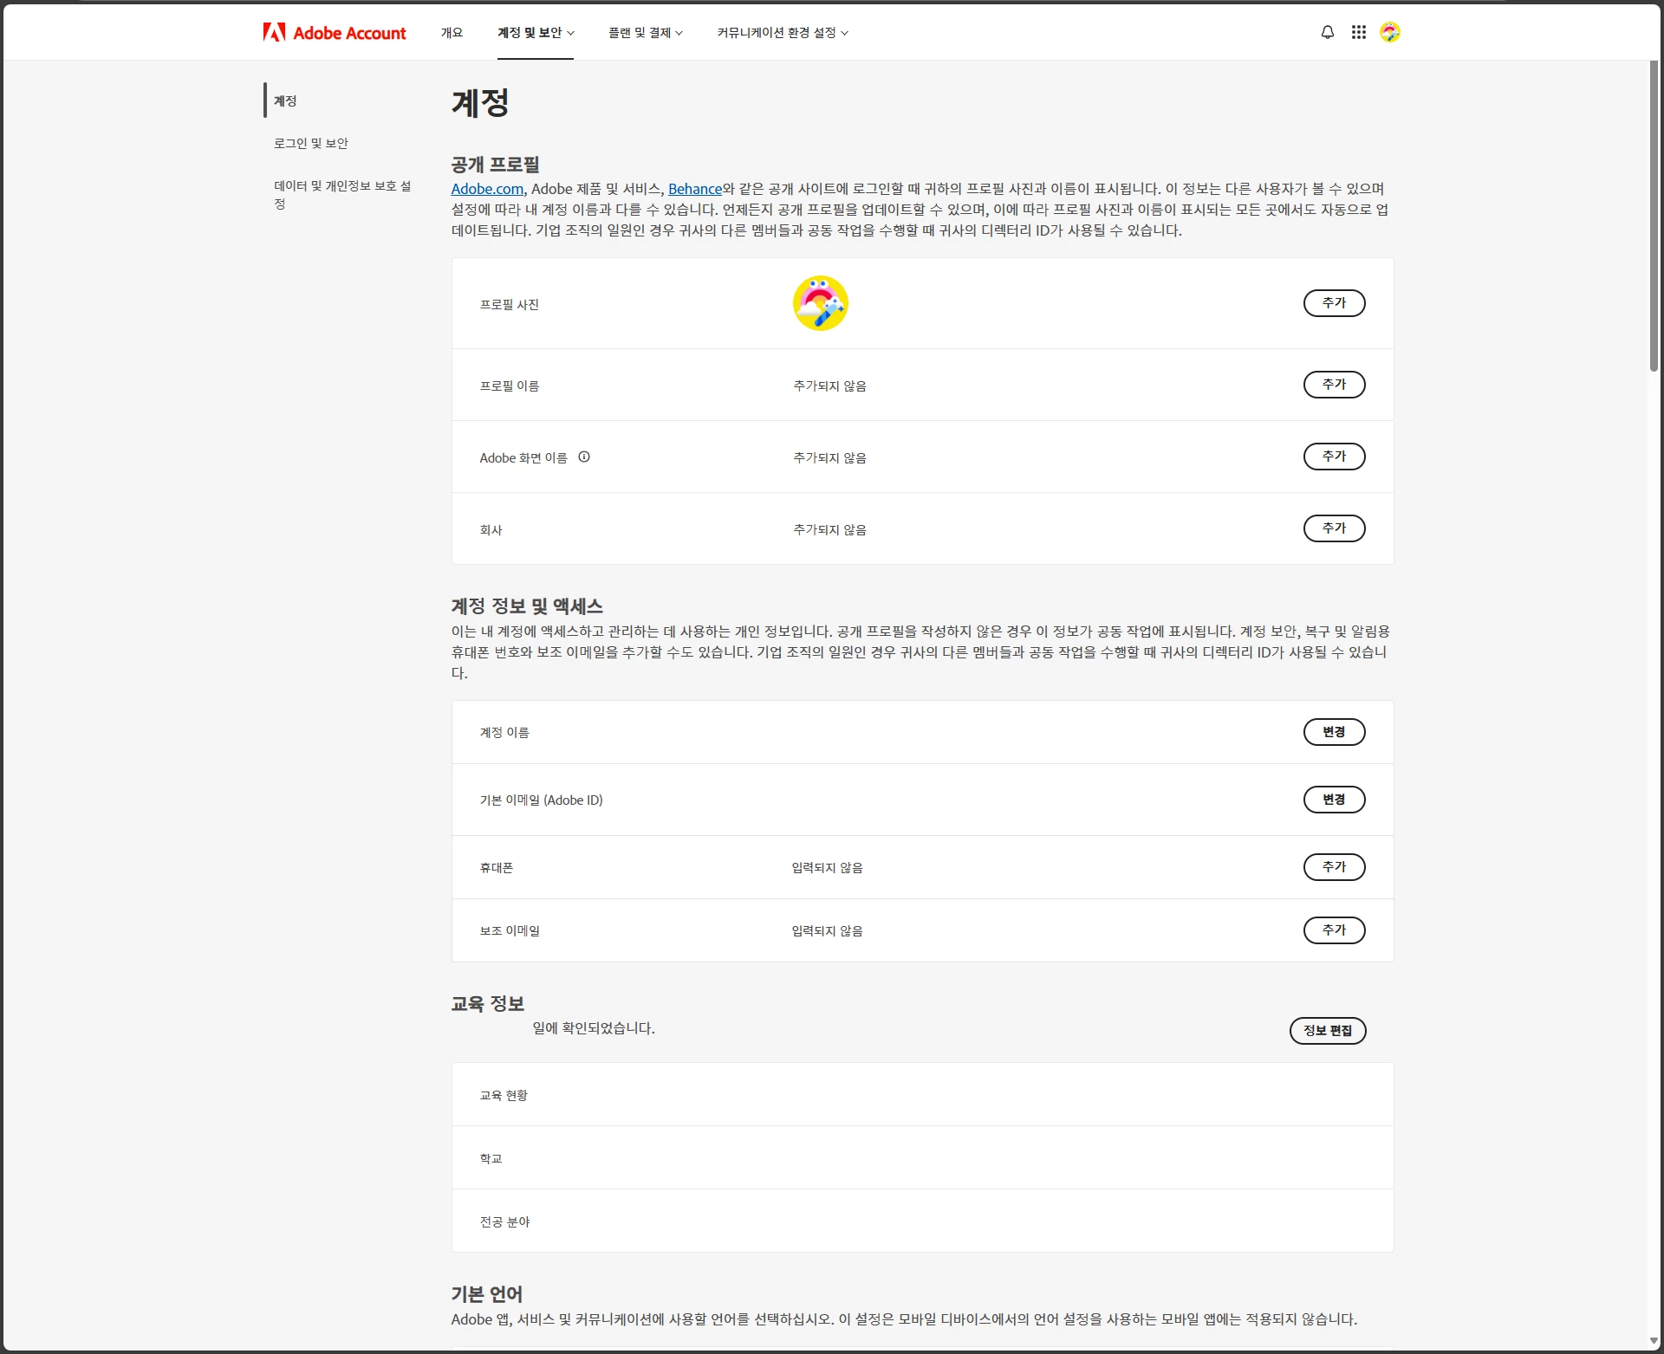Viewport: 1664px width, 1354px height.
Task: Open the Behance link
Action: point(694,189)
